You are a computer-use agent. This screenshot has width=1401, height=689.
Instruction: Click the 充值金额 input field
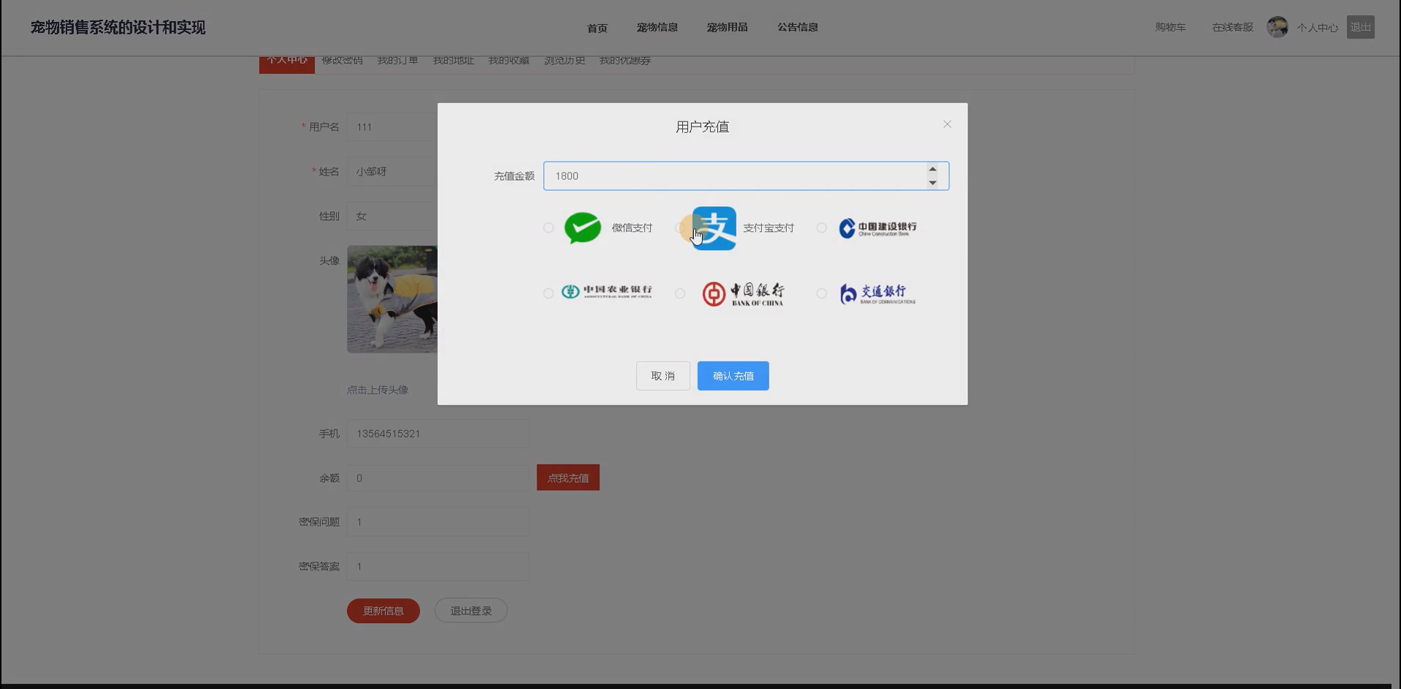click(x=746, y=176)
